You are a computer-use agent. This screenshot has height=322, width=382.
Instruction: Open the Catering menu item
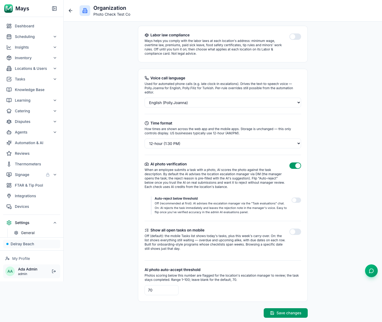(x=32, y=111)
